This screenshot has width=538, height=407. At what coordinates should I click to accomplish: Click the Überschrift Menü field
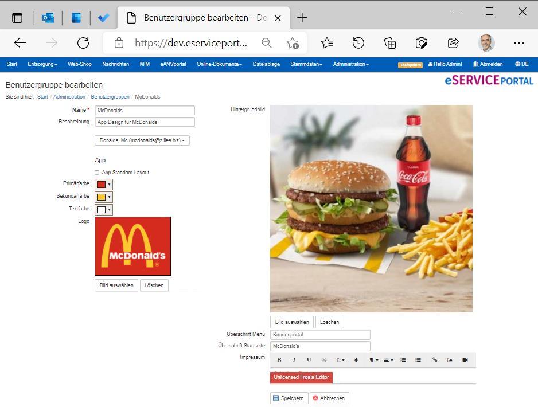(321, 335)
